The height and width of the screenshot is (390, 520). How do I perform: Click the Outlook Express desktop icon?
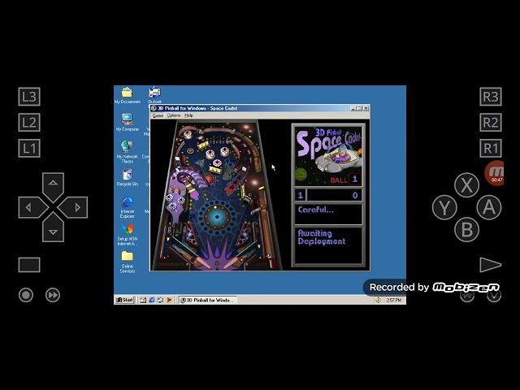click(x=154, y=95)
